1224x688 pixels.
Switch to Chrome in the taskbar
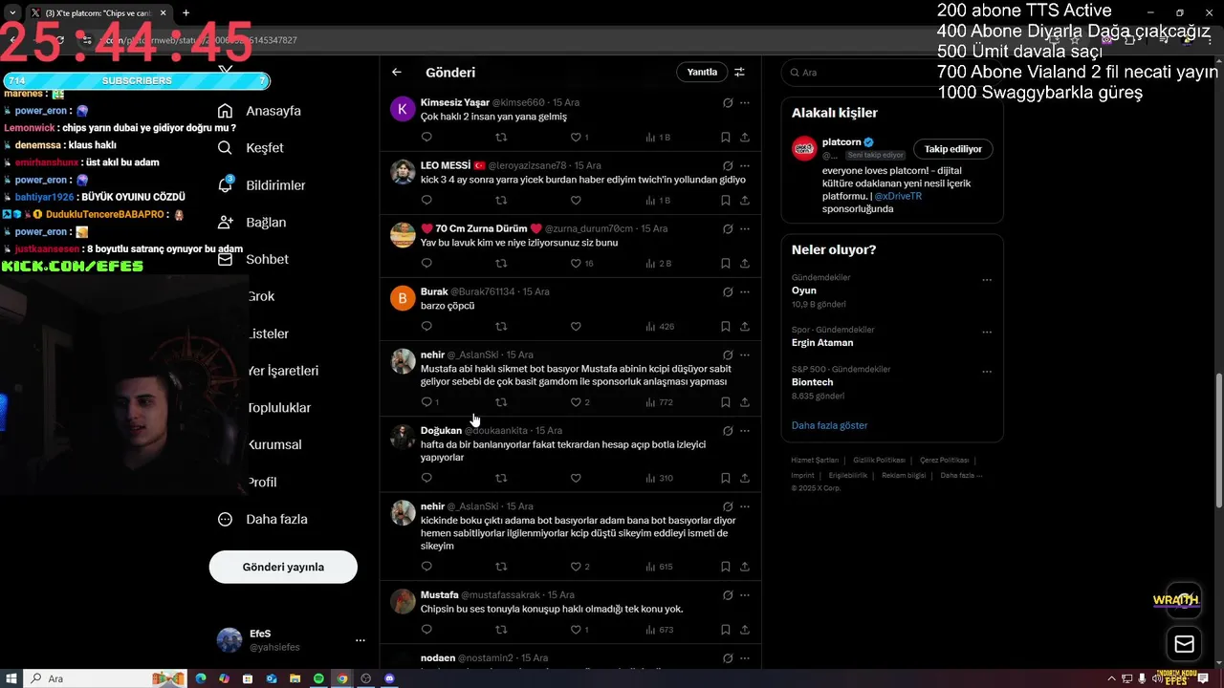click(x=342, y=678)
